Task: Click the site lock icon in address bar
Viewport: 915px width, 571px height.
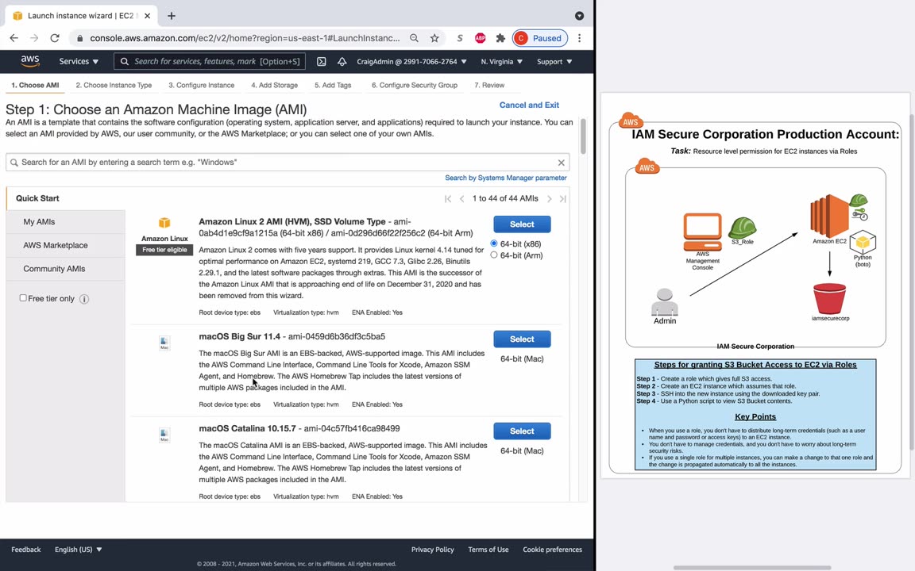Action: click(79, 38)
